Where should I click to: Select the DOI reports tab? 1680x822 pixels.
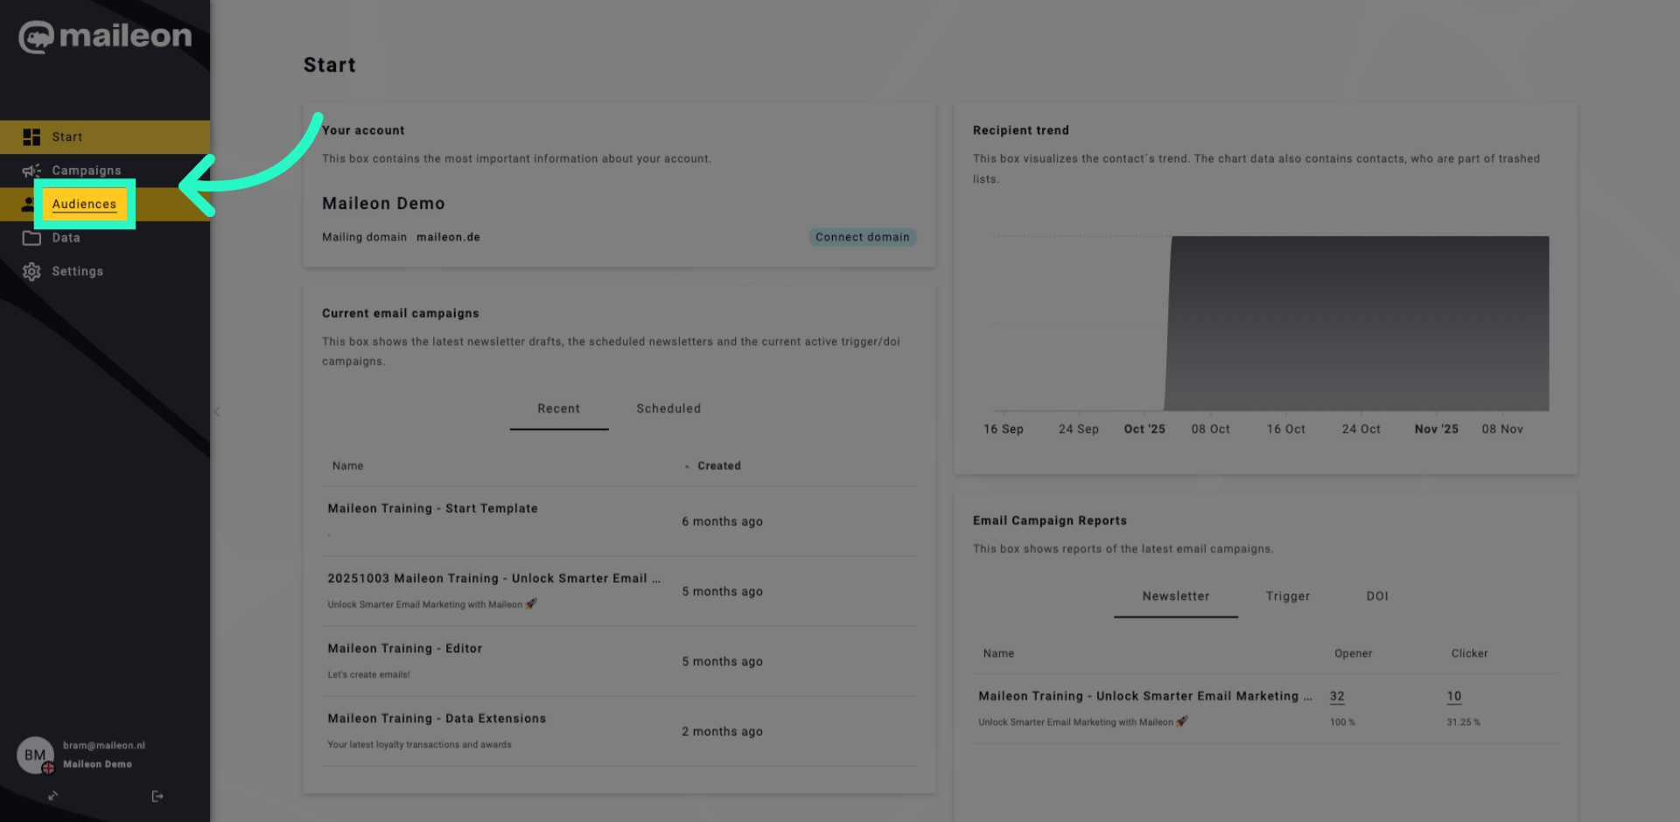coord(1377,596)
